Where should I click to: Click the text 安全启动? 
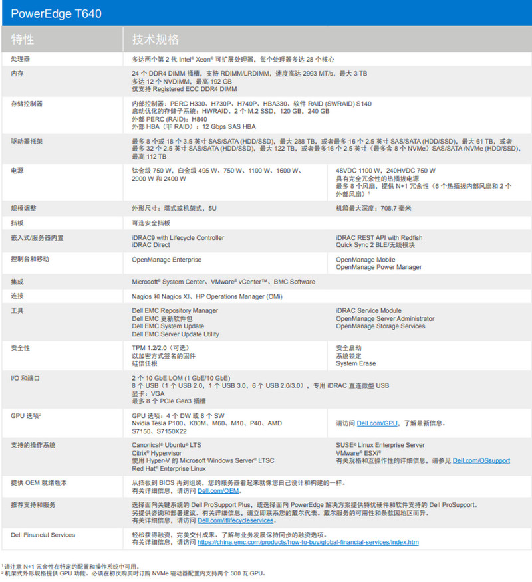click(348, 347)
